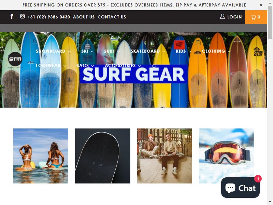Viewport: 273px width, 205px height.
Task: Open the Instagram icon link
Action: (x=22, y=16)
